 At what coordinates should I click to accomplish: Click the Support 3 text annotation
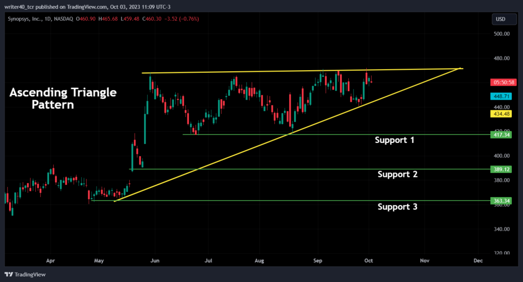[397, 207]
